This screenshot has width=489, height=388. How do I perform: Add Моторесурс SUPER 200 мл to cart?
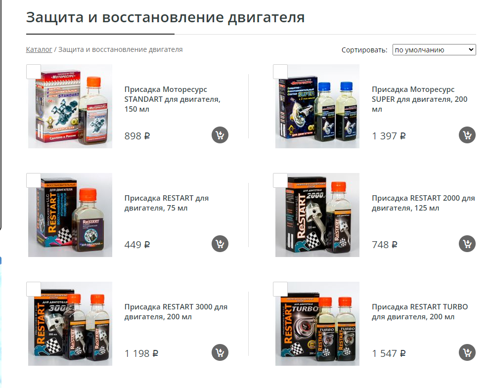pos(467,135)
